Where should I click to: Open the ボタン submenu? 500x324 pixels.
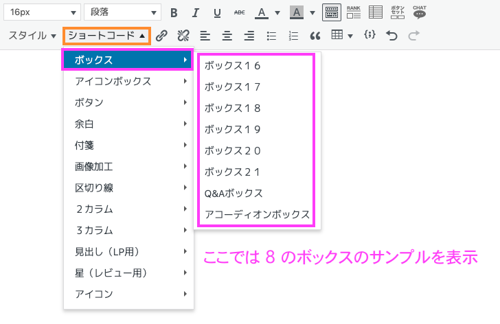pos(129,102)
